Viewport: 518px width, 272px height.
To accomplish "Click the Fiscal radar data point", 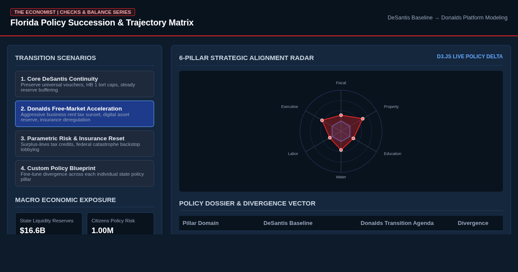I will click(x=341, y=115).
